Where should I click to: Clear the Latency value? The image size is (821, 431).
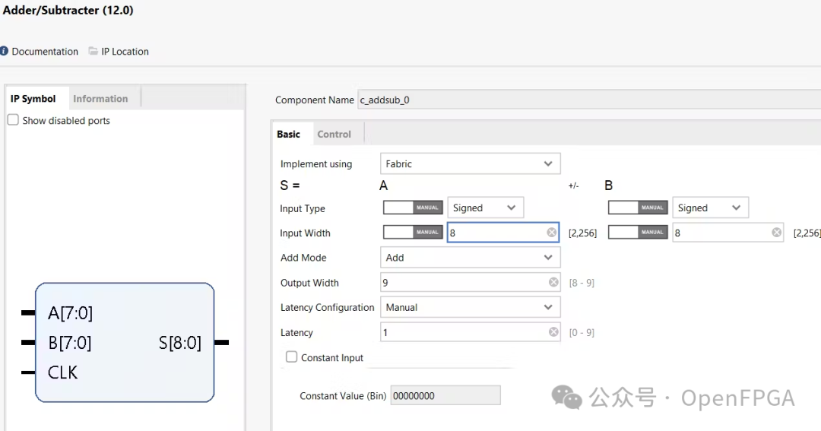tap(553, 332)
